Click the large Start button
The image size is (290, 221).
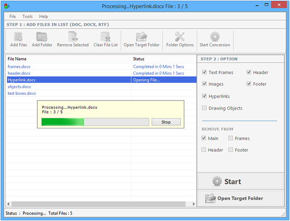pos(241,181)
